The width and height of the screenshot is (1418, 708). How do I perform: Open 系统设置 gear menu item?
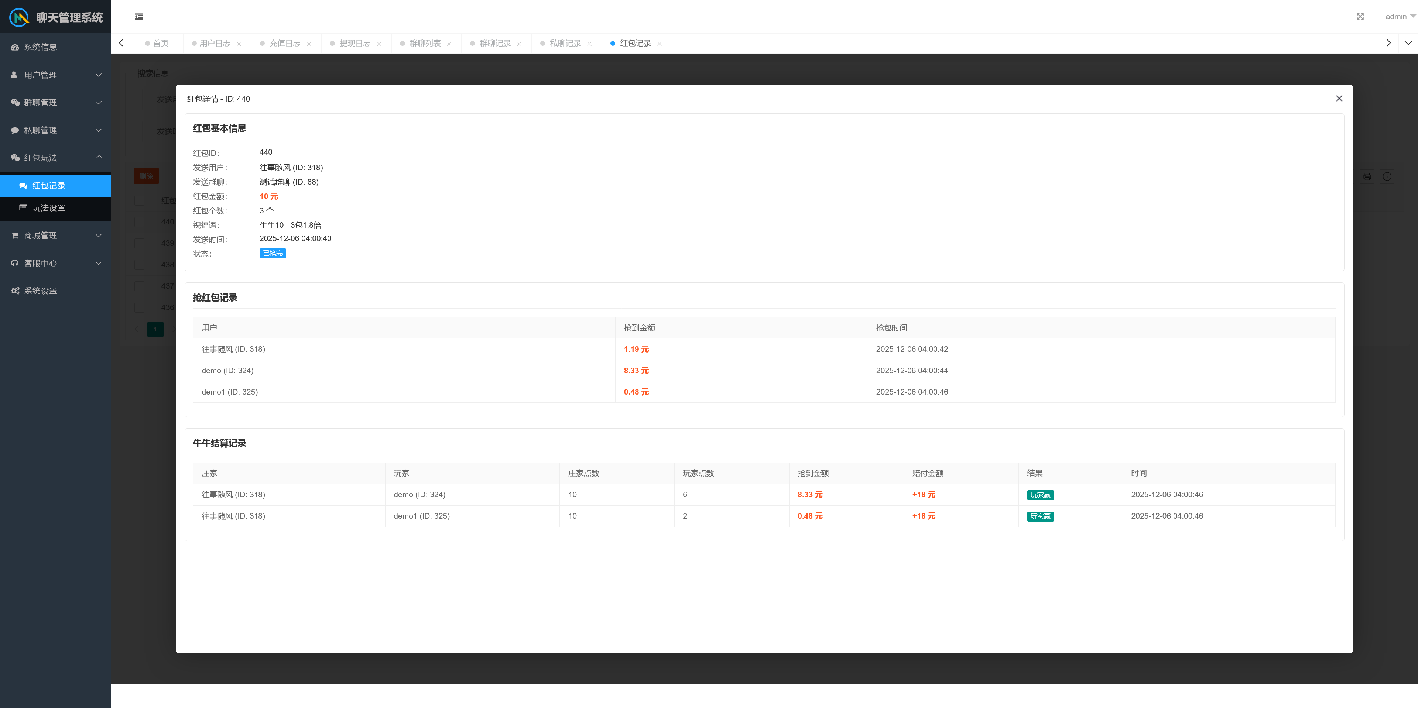pyautogui.click(x=40, y=291)
